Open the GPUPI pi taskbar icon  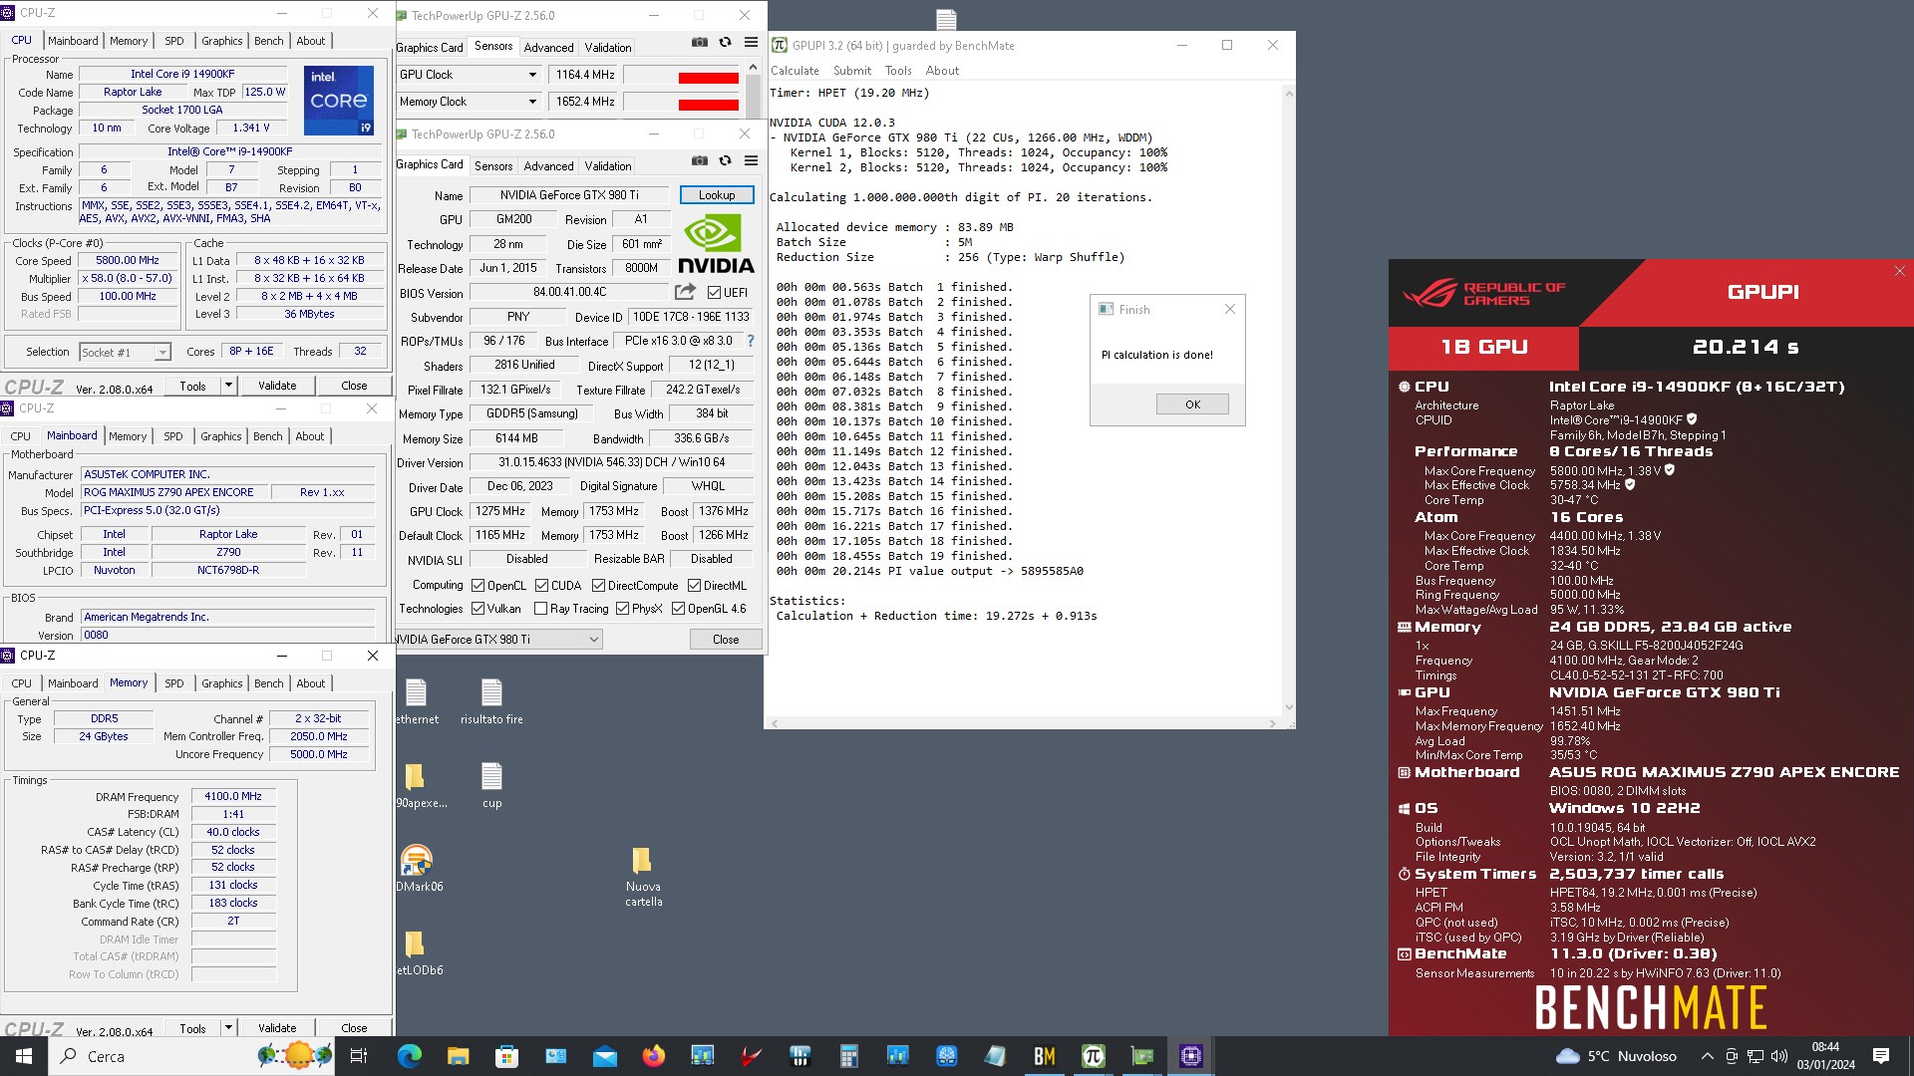(1093, 1056)
